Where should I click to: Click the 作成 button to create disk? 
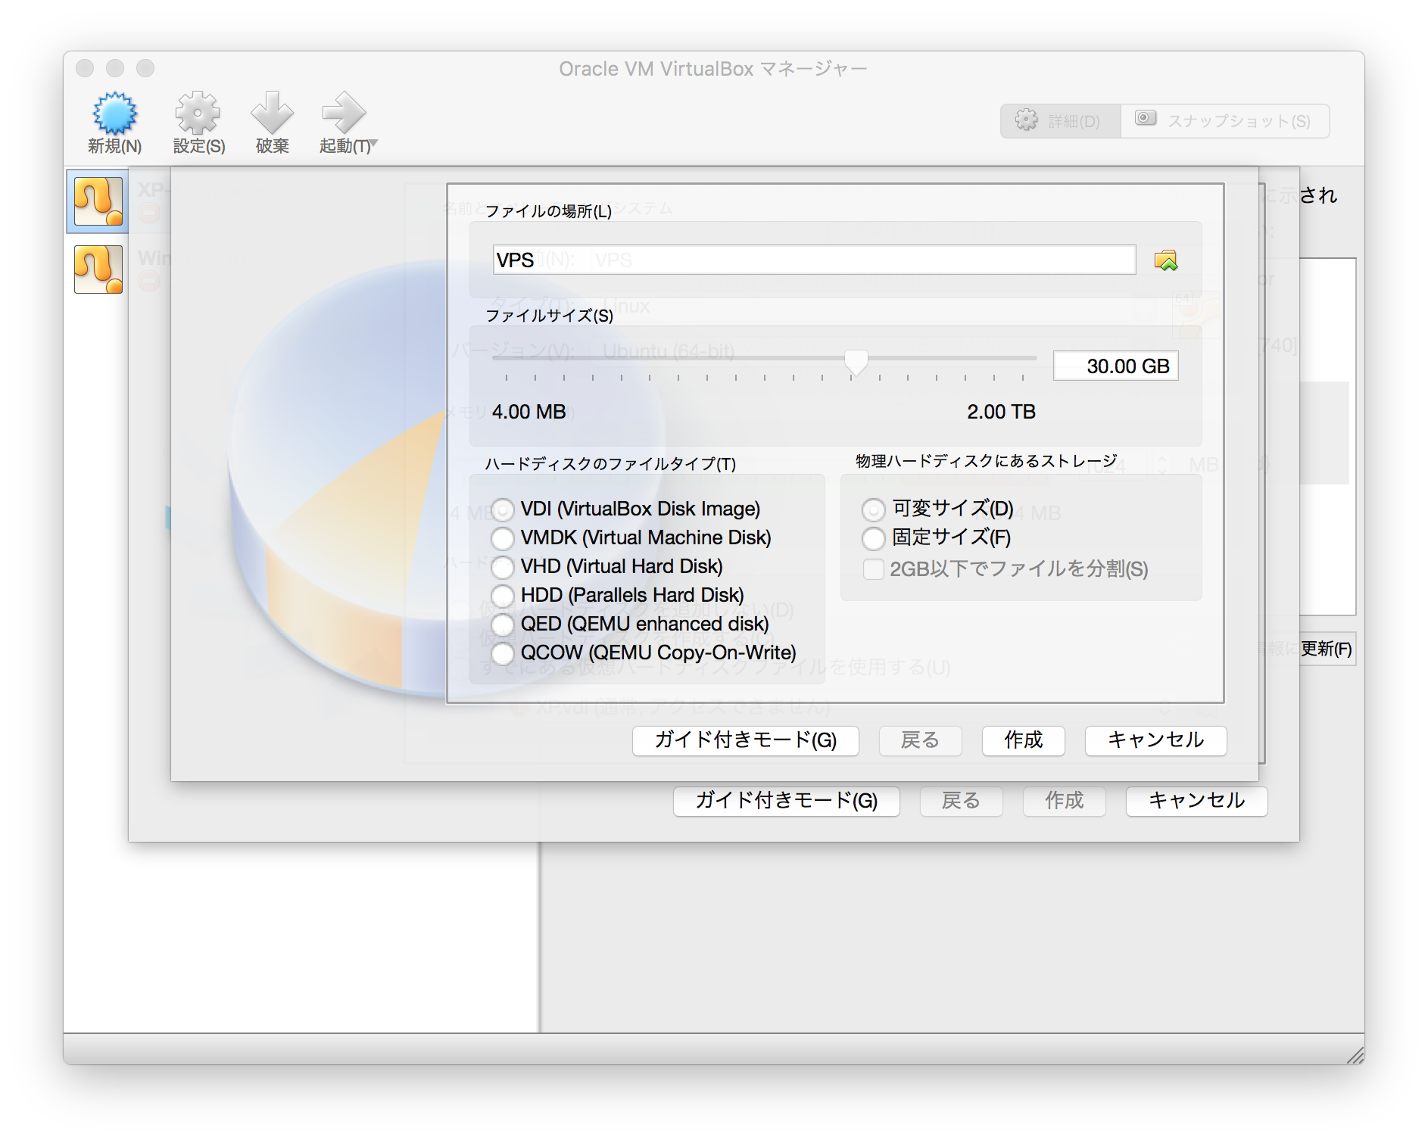(1023, 741)
